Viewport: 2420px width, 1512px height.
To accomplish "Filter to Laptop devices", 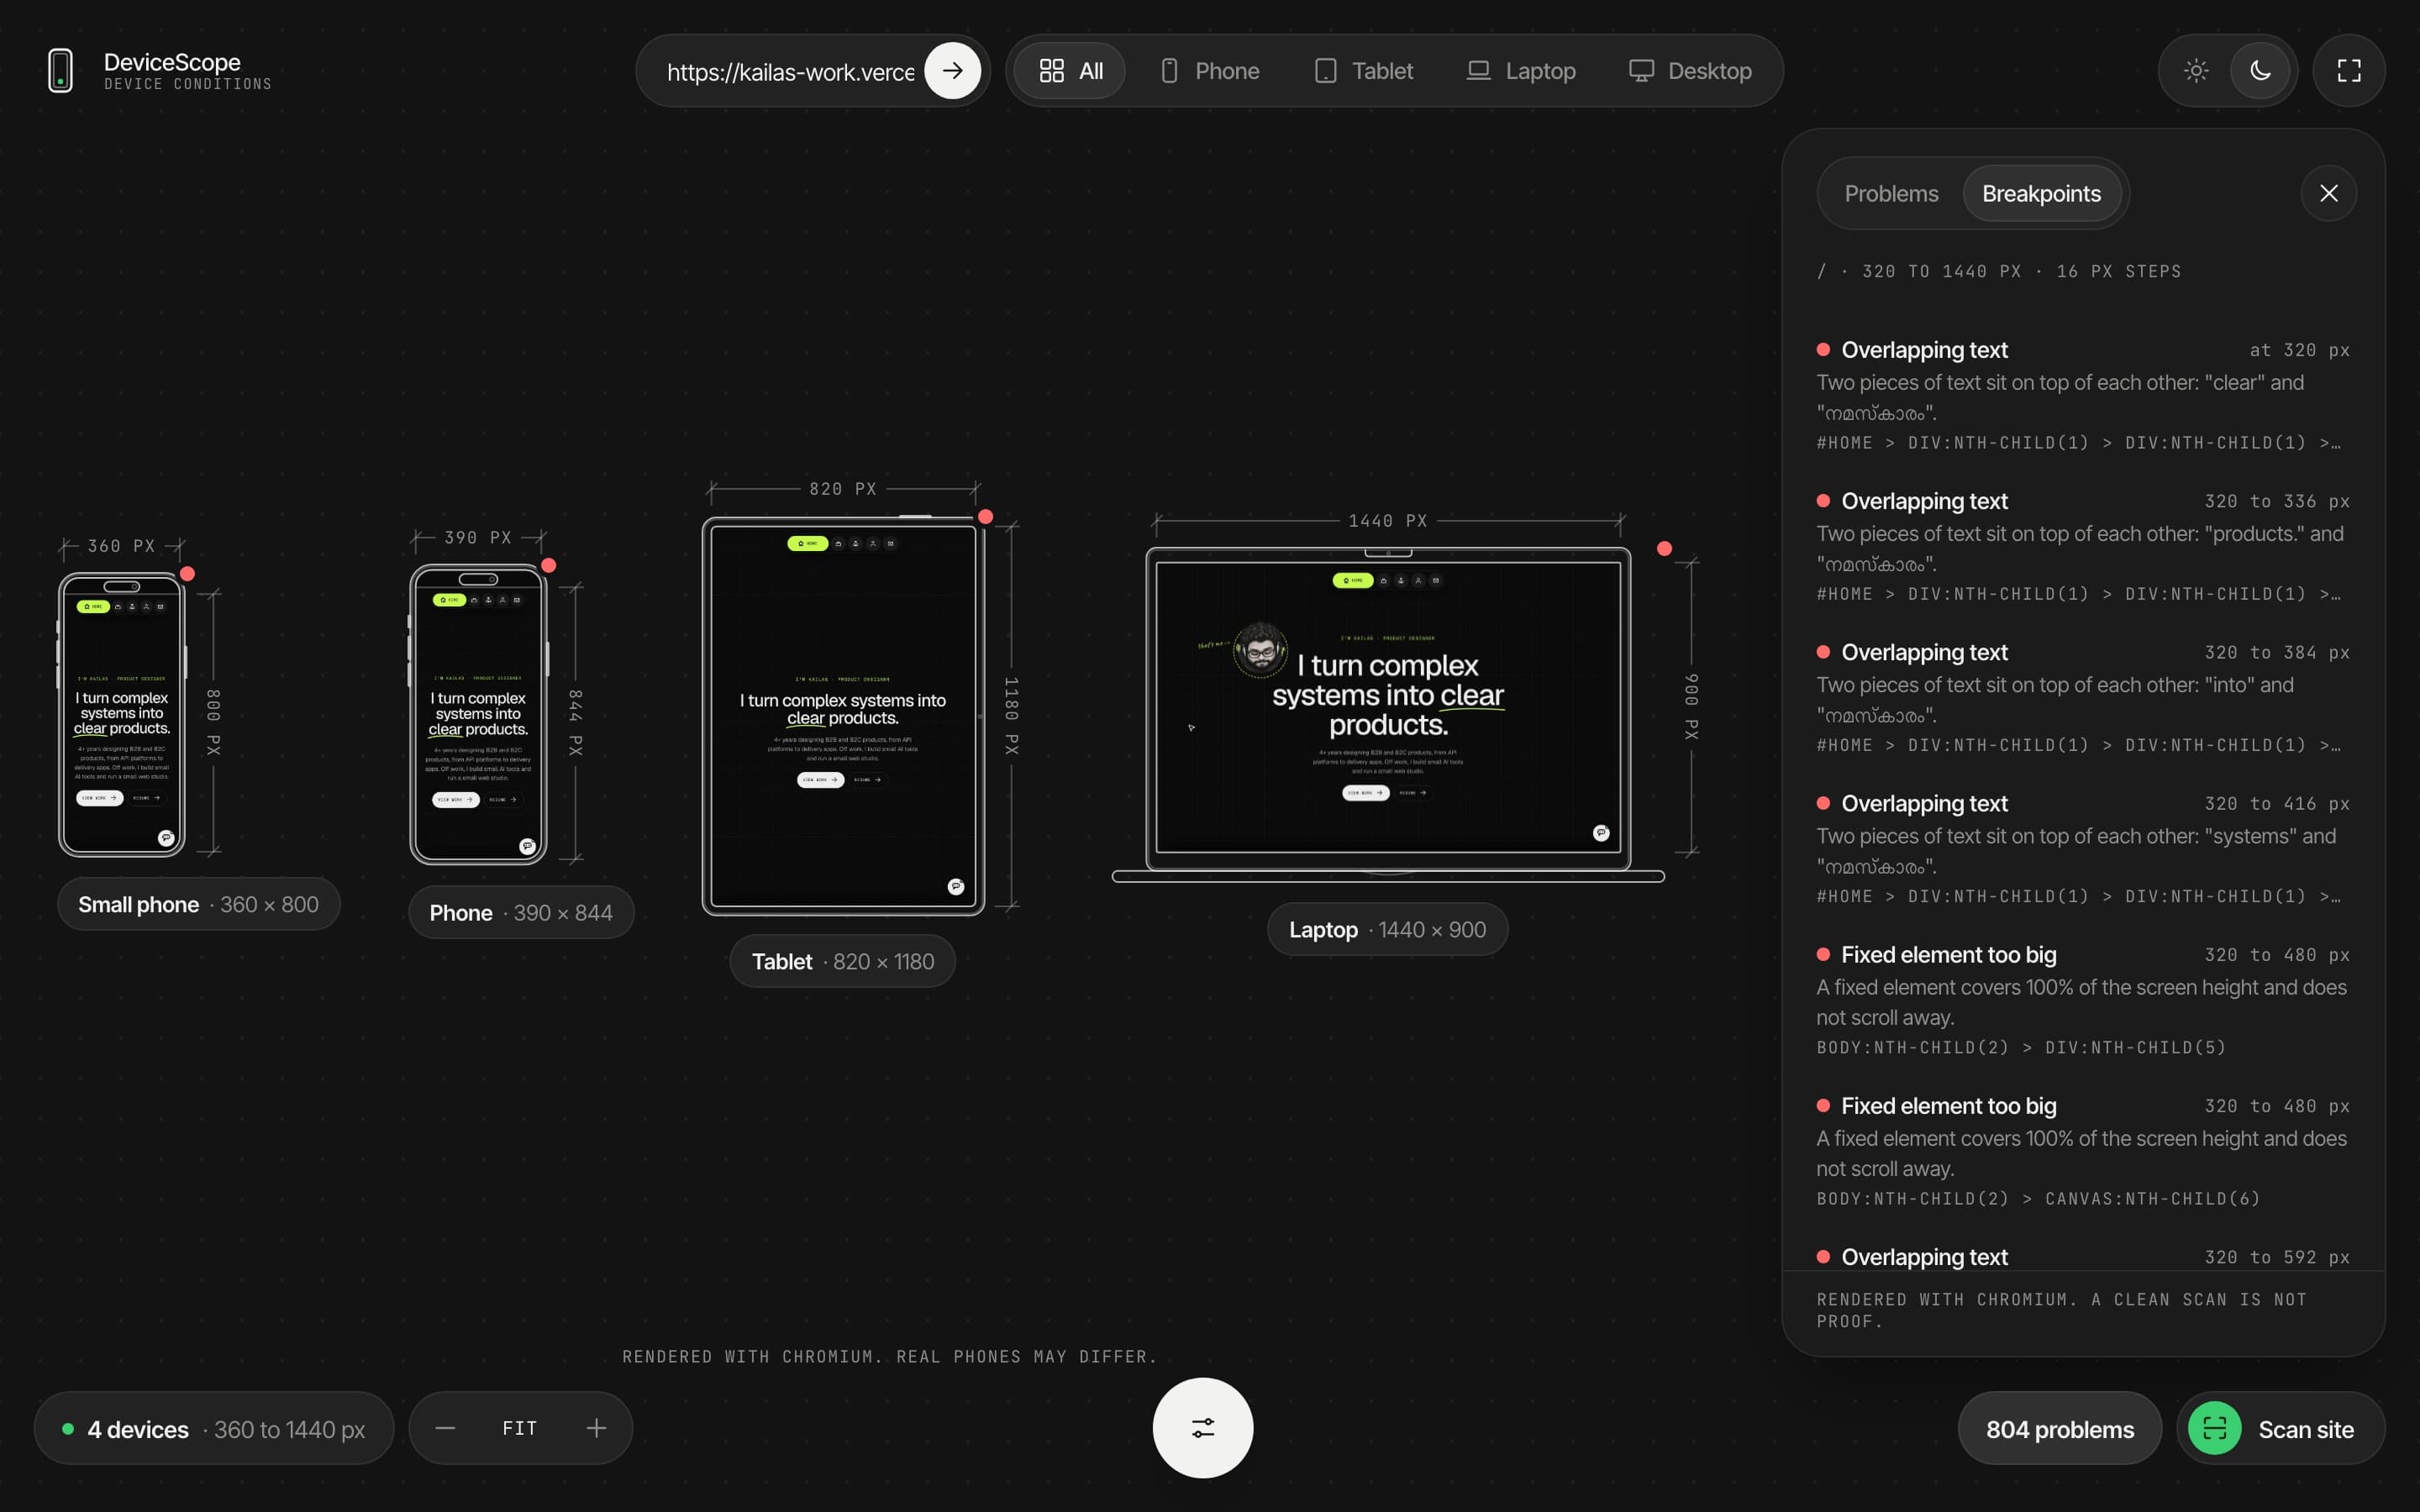I will 1521,71.
